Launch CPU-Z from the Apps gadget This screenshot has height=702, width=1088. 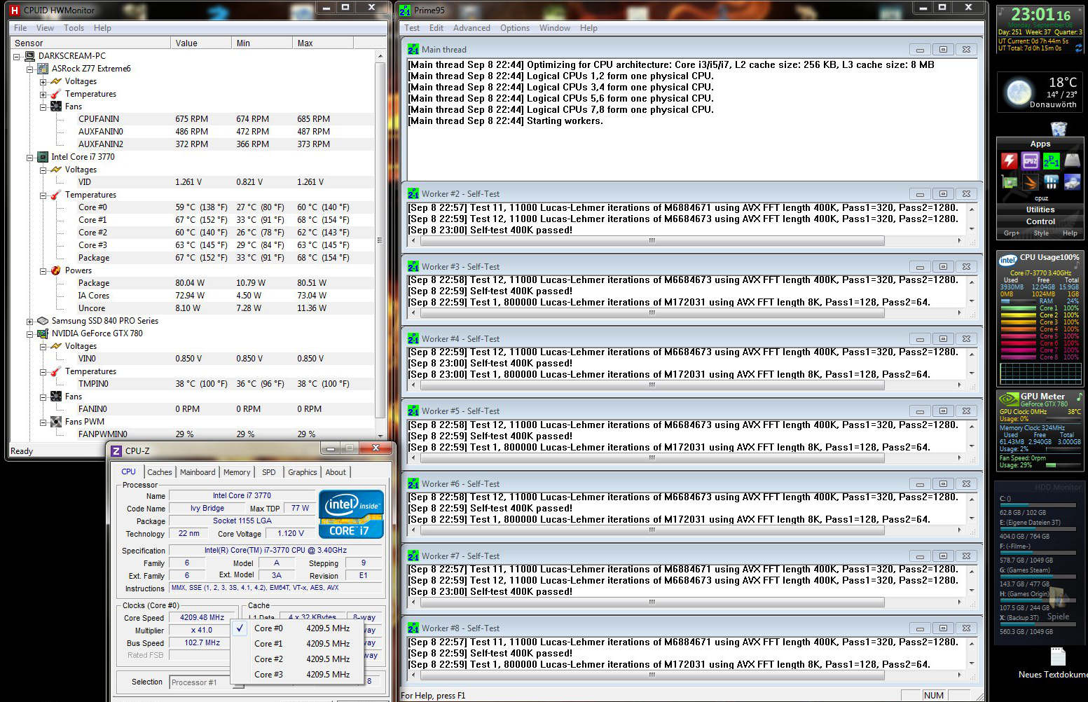(x=1031, y=160)
